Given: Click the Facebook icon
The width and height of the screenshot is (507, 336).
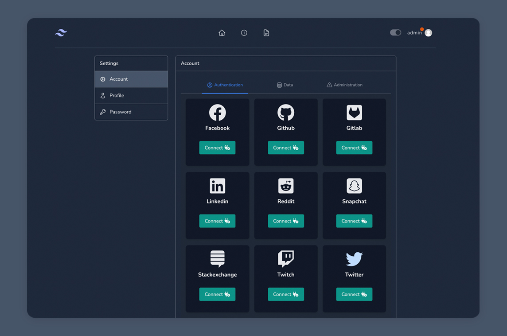Looking at the screenshot, I should coord(217,113).
